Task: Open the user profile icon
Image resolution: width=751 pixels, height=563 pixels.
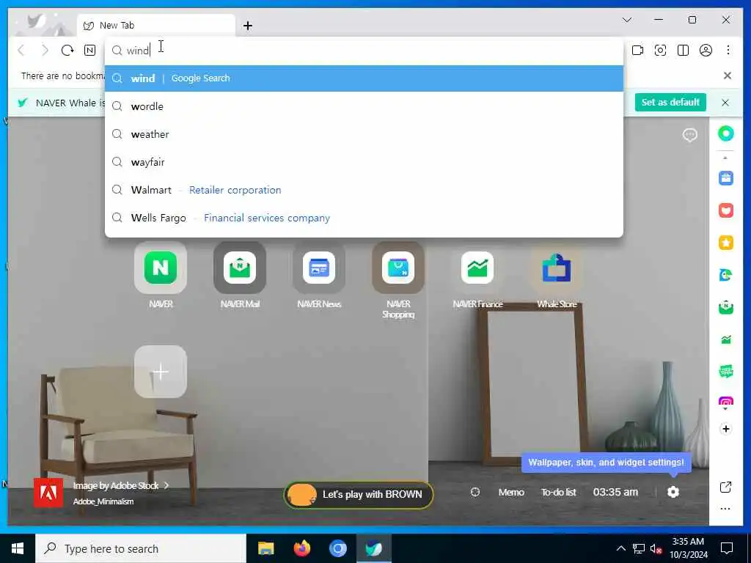Action: tap(706, 51)
